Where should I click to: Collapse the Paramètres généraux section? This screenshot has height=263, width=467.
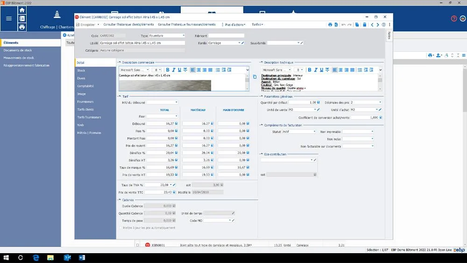pyautogui.click(x=262, y=97)
